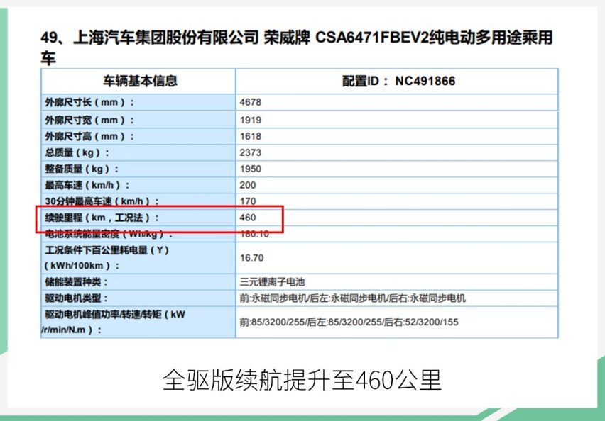This screenshot has width=605, height=421.
Task: Click the energy density value '180.10'
Action: click(x=254, y=234)
